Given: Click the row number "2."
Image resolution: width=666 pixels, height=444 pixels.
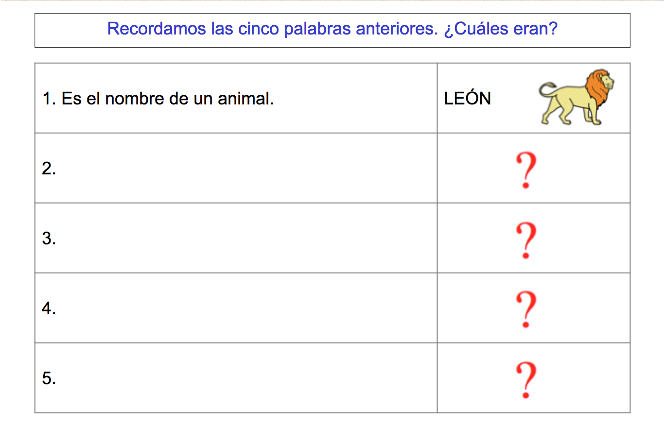Looking at the screenshot, I should [49, 169].
